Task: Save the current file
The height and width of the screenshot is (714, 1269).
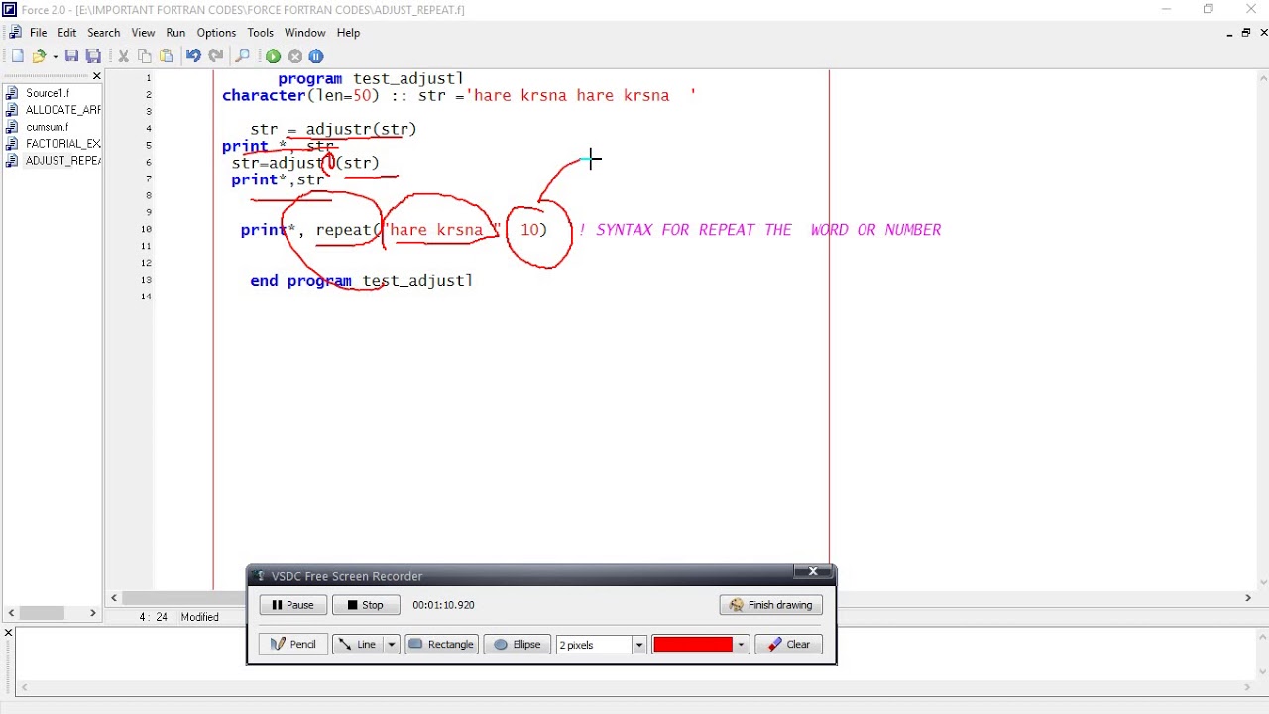Action: (x=71, y=57)
